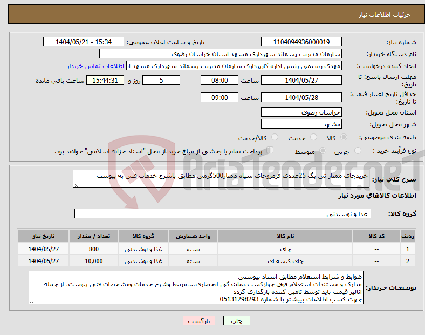Click the buyer organization name field
The image size is (425, 335).
(x=221, y=53)
